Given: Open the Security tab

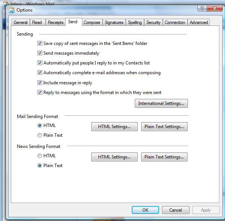Looking at the screenshot, I should (x=153, y=22).
